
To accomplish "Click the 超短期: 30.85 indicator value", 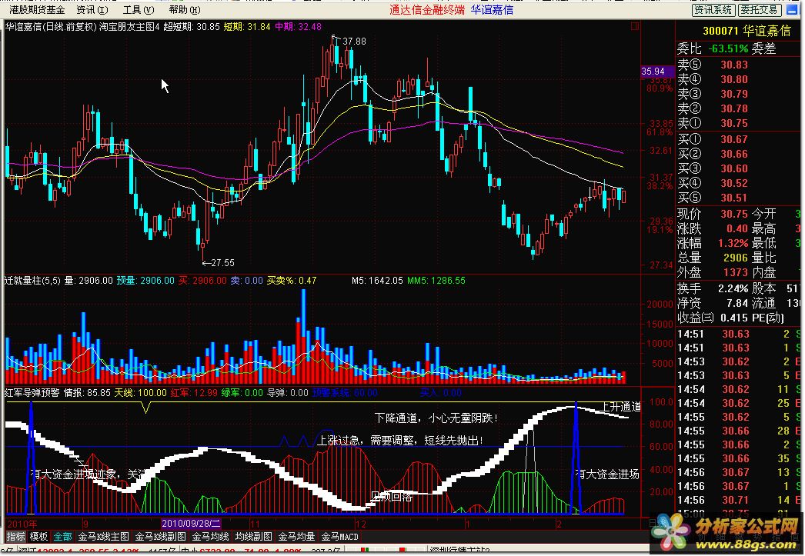I will 192,27.
